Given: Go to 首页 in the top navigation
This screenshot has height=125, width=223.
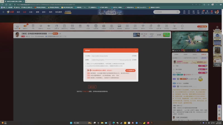Looking at the screenshot, I should [x=18, y=12].
